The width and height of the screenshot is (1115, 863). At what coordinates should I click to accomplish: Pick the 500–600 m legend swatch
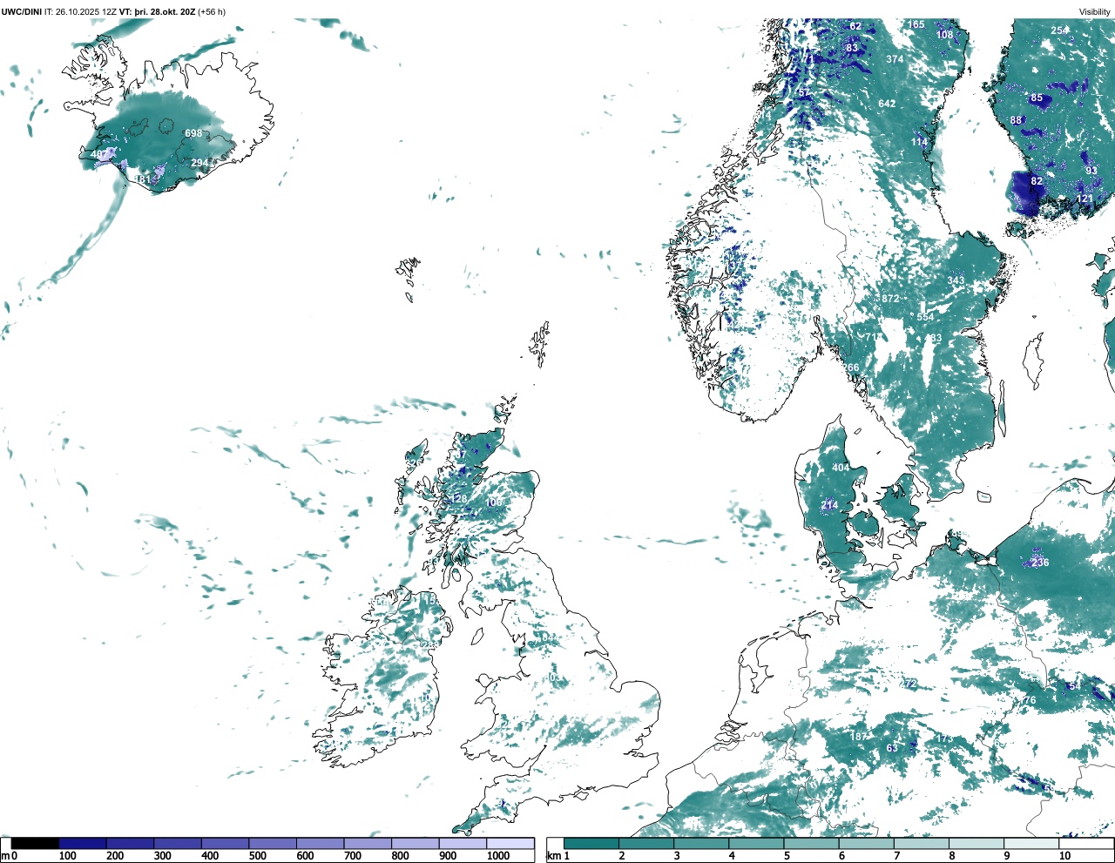tap(273, 843)
